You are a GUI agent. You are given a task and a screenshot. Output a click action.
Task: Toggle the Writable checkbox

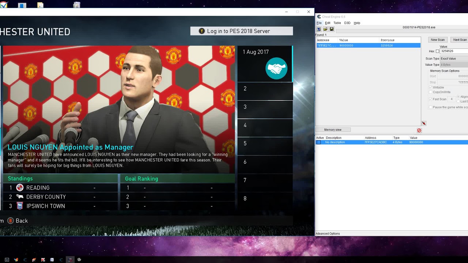pyautogui.click(x=430, y=88)
